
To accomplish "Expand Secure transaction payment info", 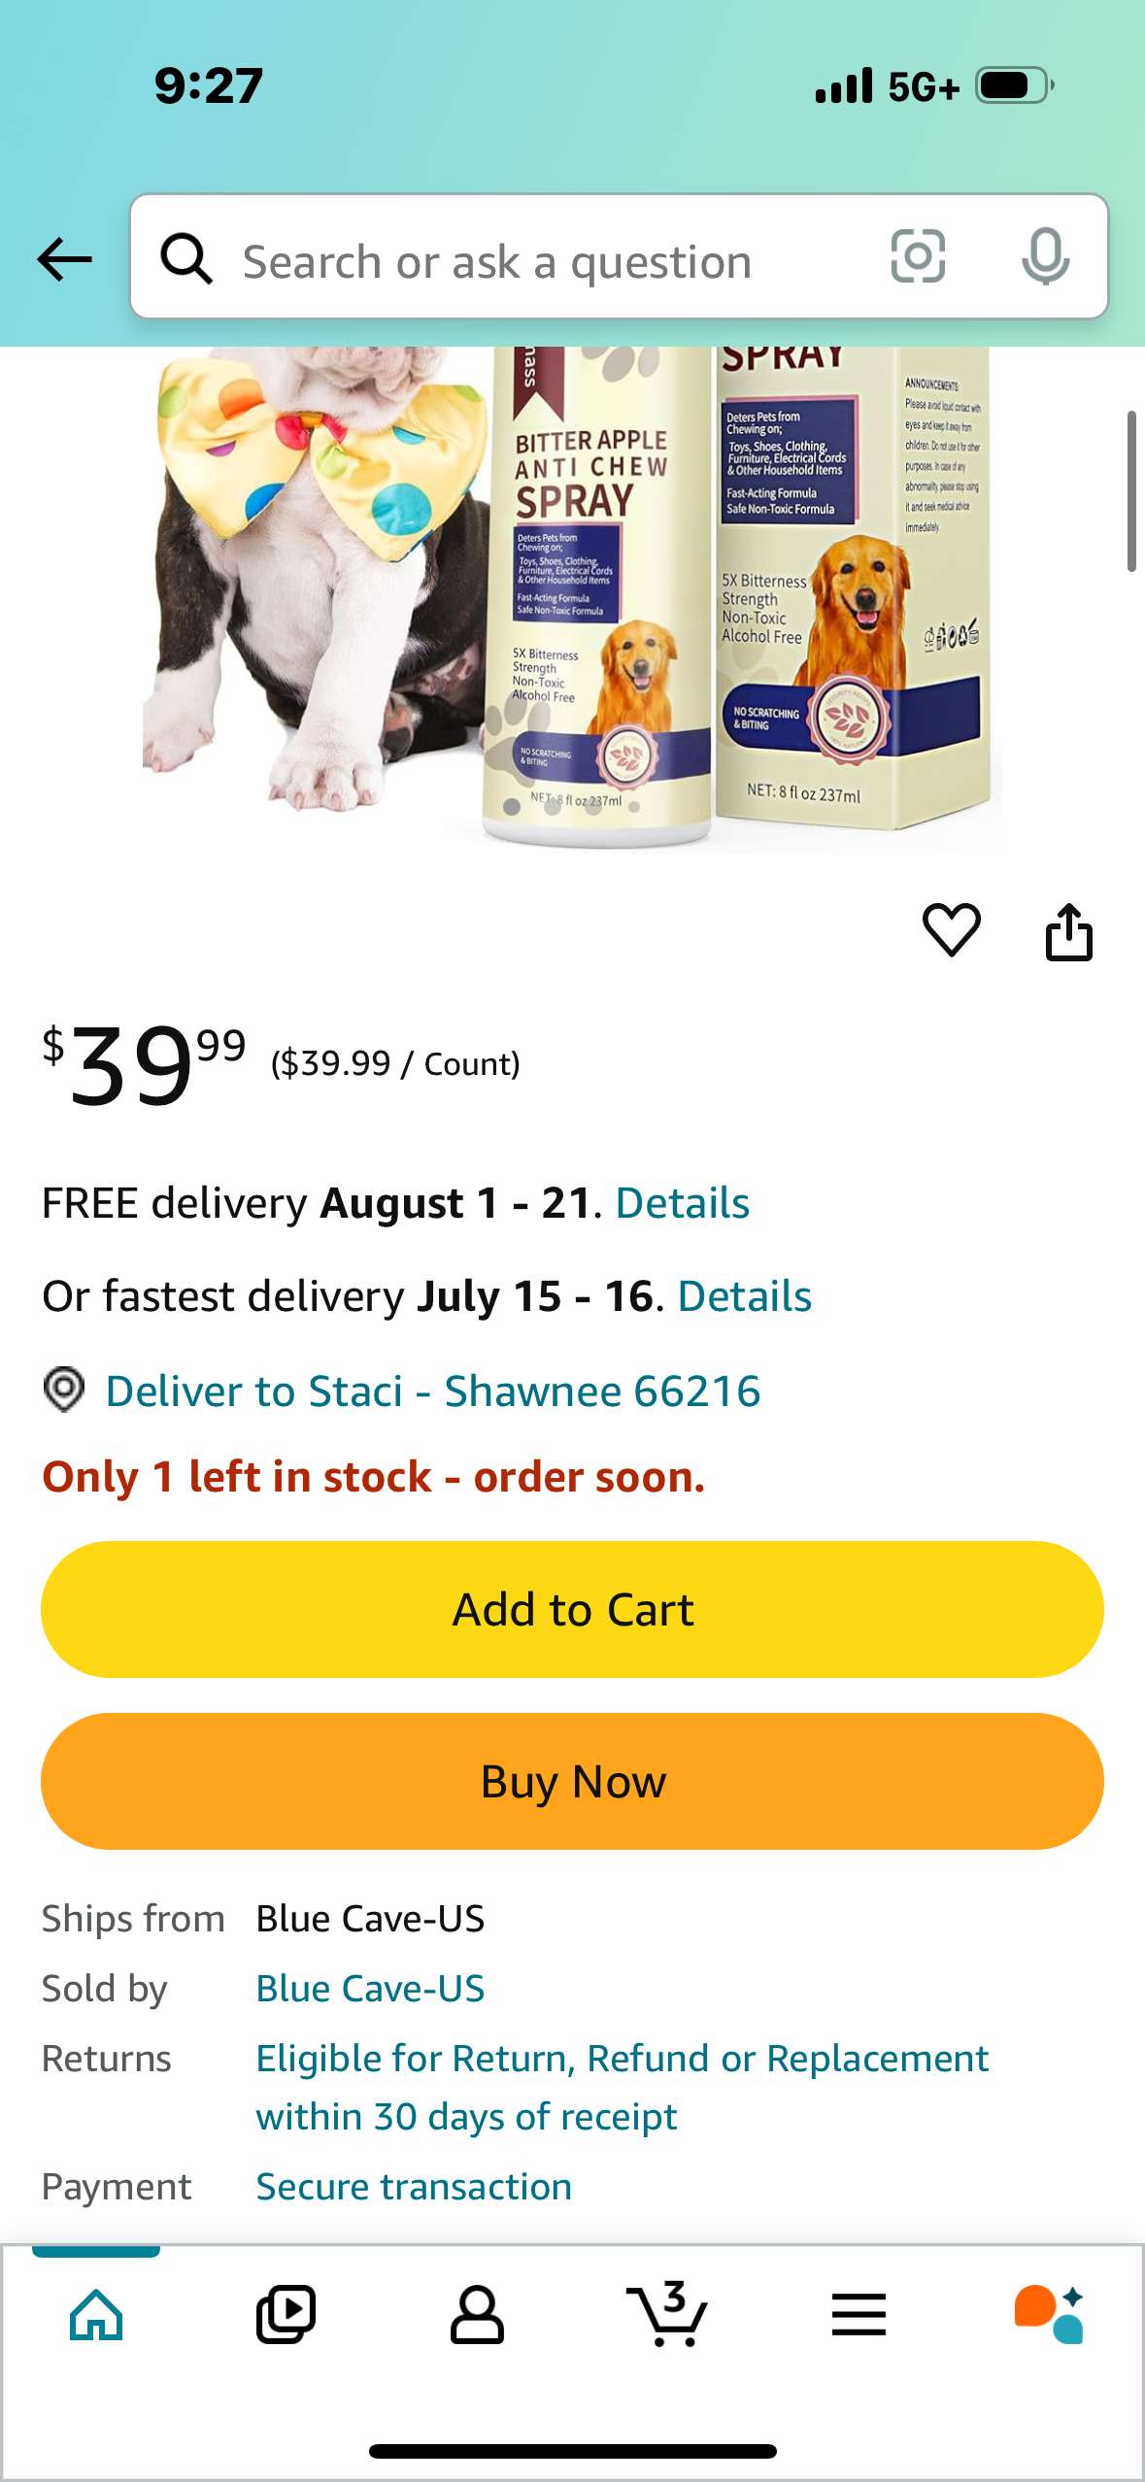I will tap(414, 2186).
